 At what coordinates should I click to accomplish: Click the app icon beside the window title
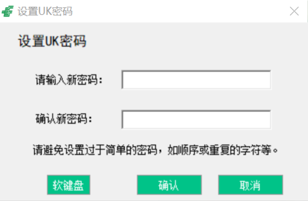point(8,11)
